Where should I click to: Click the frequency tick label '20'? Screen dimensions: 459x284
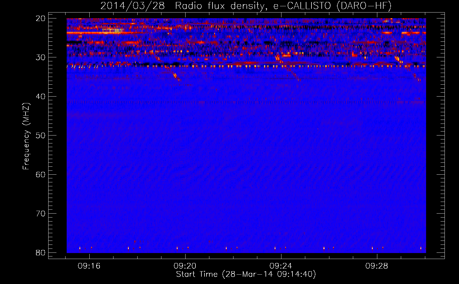pos(41,18)
